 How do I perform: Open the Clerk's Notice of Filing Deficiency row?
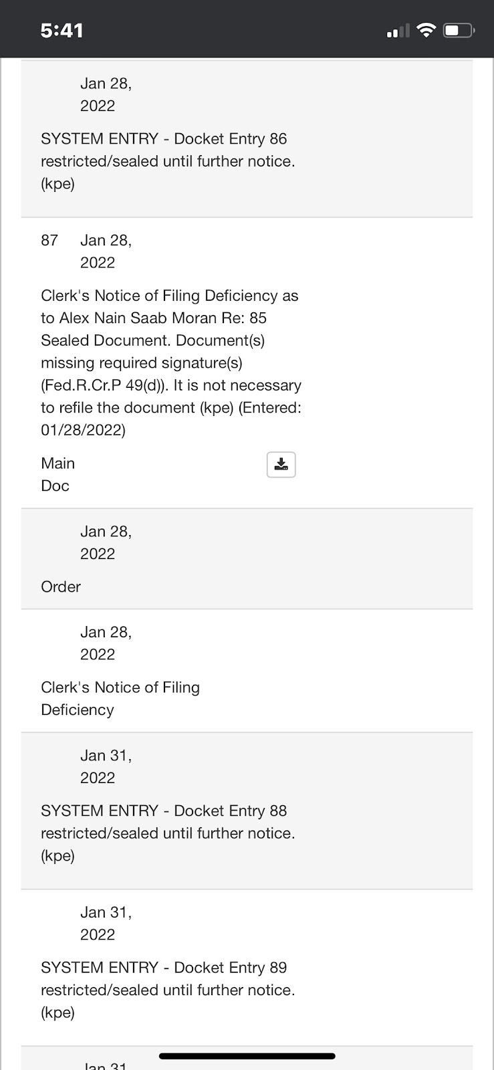(x=247, y=671)
